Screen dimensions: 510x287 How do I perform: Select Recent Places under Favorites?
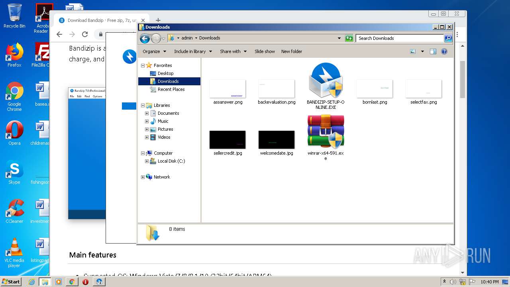point(171,89)
